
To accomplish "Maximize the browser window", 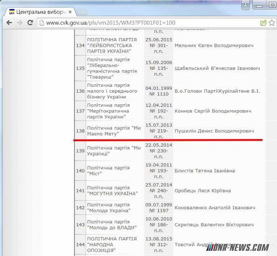I will tap(271, 5).
